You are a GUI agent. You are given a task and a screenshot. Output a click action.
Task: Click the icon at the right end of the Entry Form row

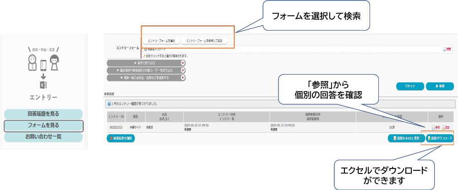[x=446, y=49]
